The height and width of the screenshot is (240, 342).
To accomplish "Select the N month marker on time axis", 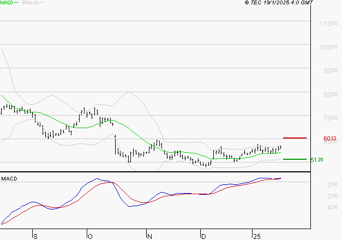I will click(x=149, y=236).
